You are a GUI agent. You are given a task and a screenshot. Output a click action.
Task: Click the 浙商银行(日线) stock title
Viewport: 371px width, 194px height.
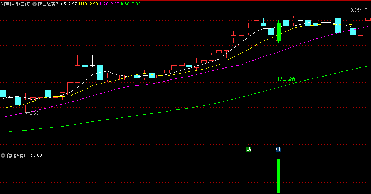click(16, 4)
